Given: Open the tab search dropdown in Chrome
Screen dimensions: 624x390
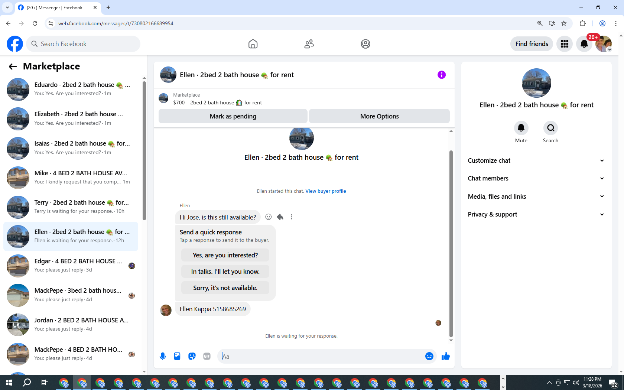Looking at the screenshot, I should (7, 7).
